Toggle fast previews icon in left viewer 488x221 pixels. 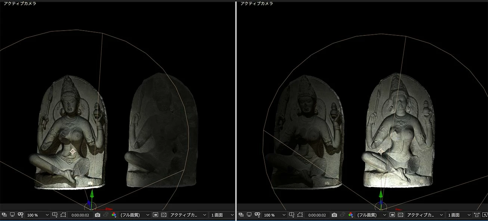pos(155,215)
